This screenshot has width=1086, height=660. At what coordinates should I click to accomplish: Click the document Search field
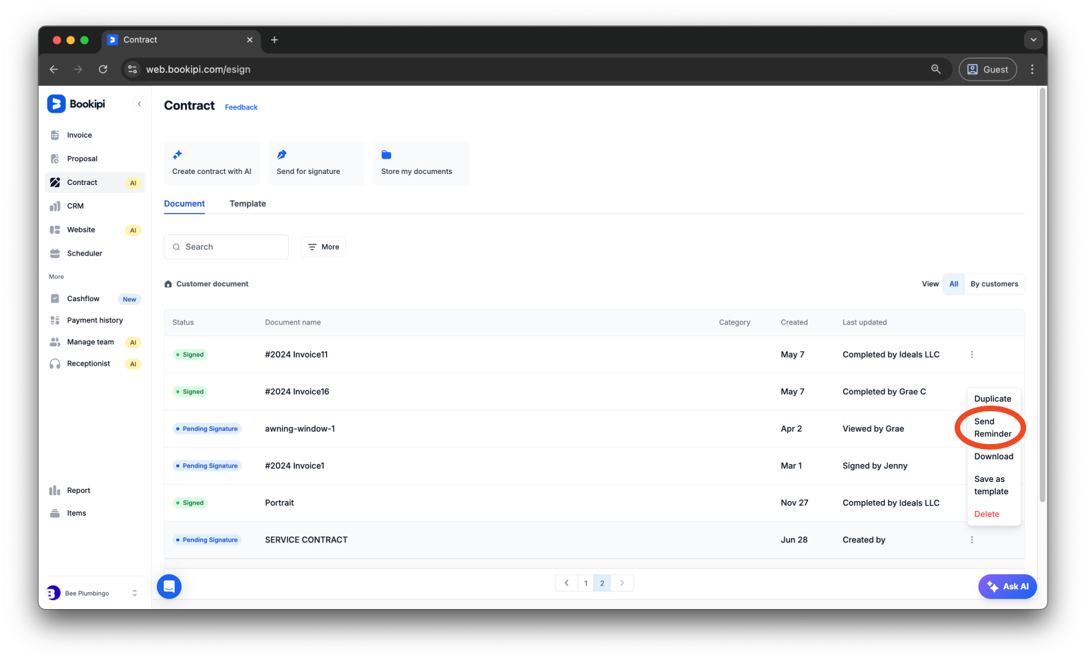point(226,247)
